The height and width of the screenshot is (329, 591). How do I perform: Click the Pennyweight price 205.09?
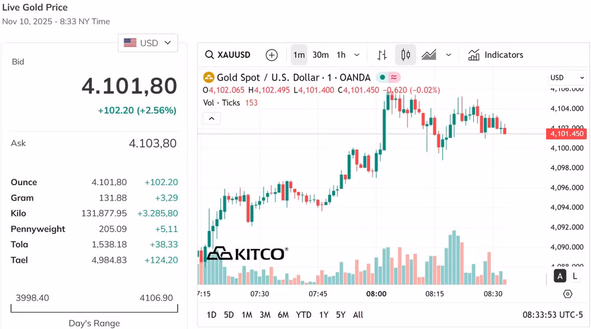[113, 229]
